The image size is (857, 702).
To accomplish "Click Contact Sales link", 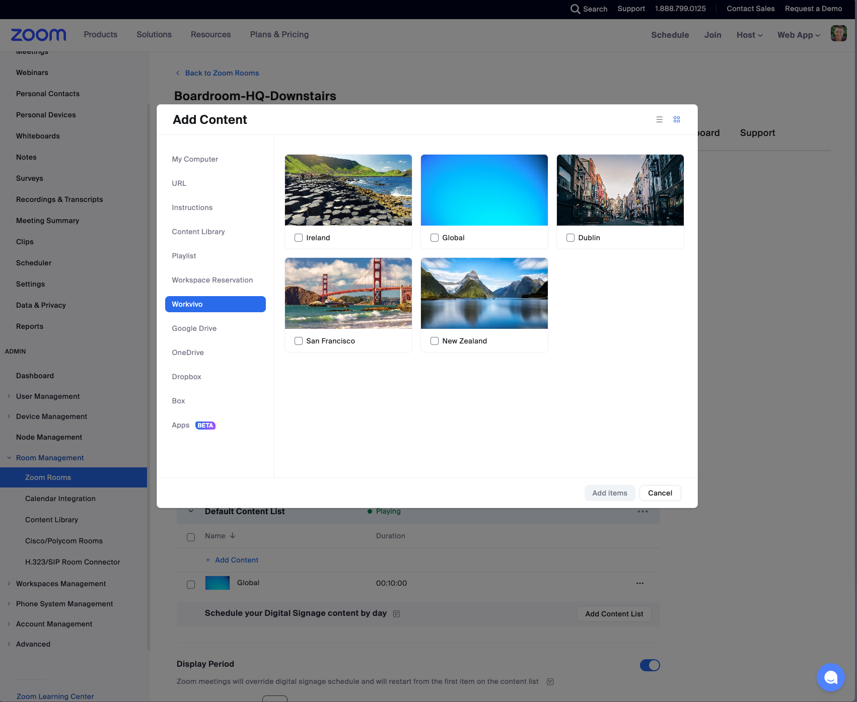I will click(751, 9).
